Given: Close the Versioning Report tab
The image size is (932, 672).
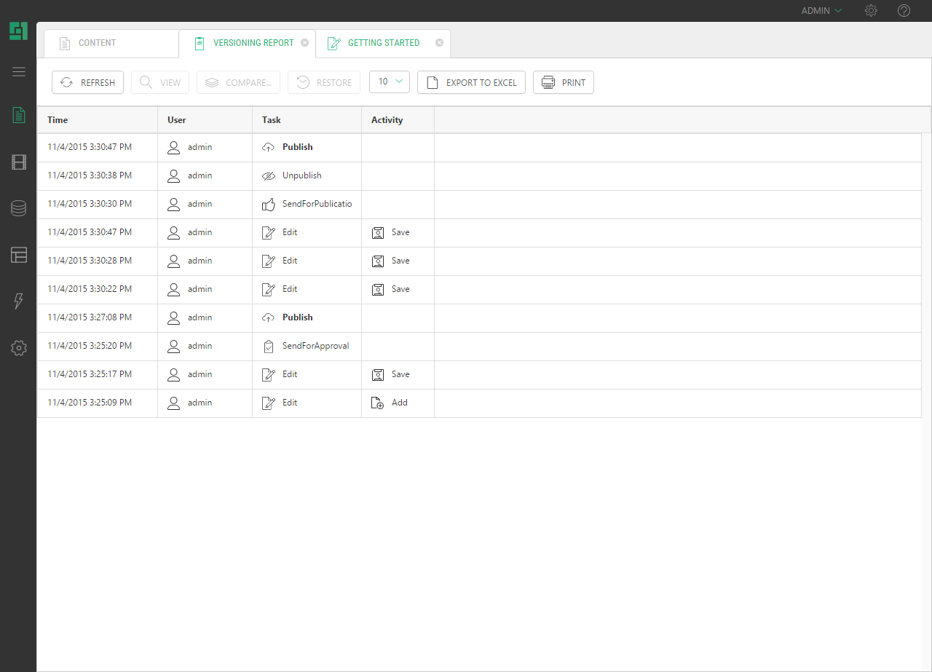Looking at the screenshot, I should click(304, 43).
